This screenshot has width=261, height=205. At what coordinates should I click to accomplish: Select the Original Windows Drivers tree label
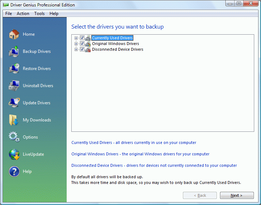point(115,44)
